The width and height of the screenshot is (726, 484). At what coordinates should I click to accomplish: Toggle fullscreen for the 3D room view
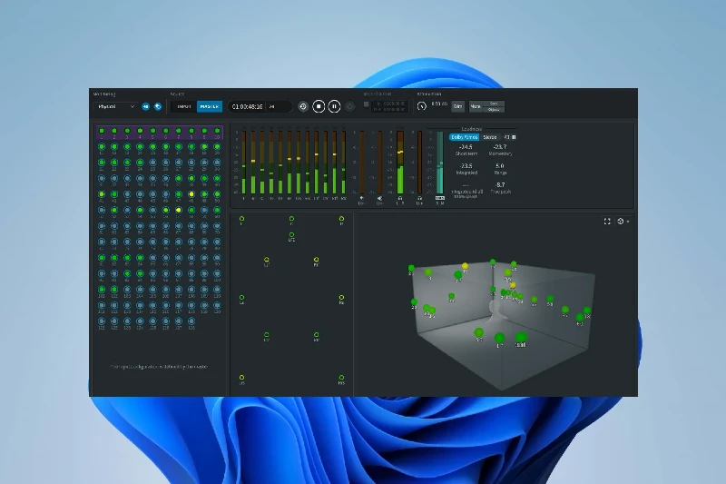(x=607, y=221)
